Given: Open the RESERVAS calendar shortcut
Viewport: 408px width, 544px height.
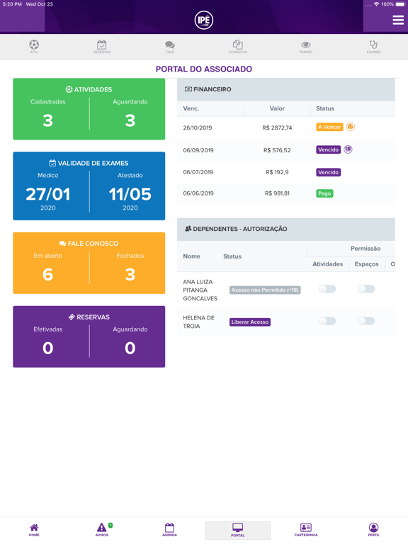Looking at the screenshot, I should (x=102, y=47).
